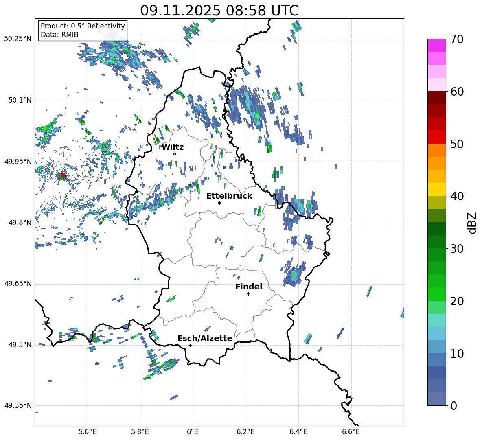Click the Findel station cross marker
The image size is (482, 440).
click(248, 293)
